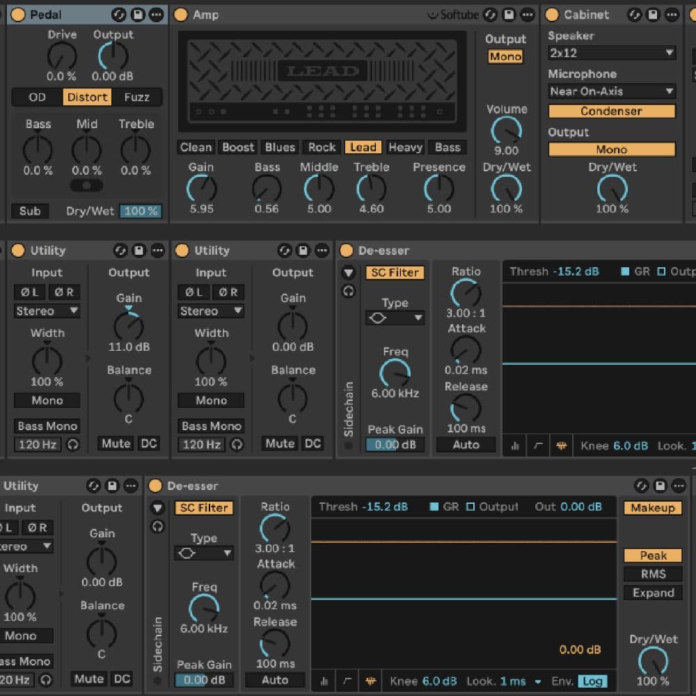Viewport: 696px width, 696px height.
Task: Click save icon on Utility with 11.0 dB gain
Action: pos(139,251)
